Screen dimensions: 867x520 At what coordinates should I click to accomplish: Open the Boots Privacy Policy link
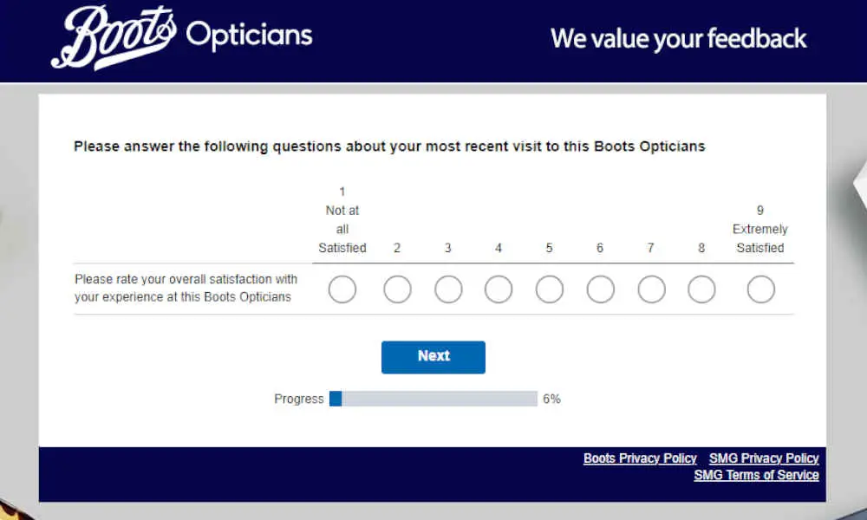click(640, 458)
